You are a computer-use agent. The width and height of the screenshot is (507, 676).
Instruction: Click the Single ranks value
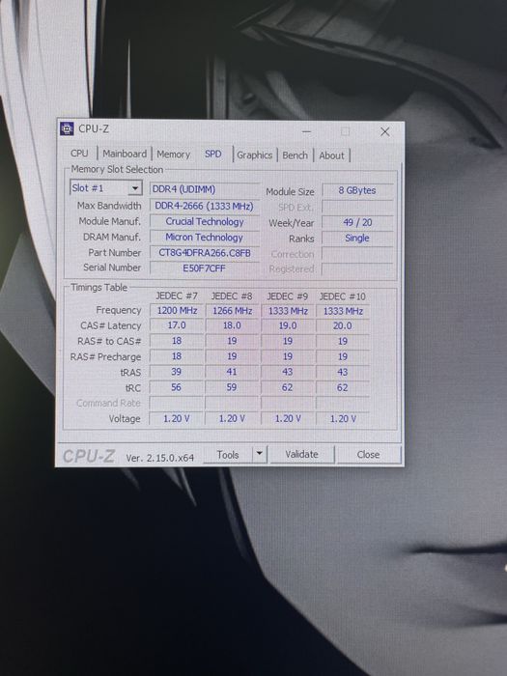click(357, 238)
